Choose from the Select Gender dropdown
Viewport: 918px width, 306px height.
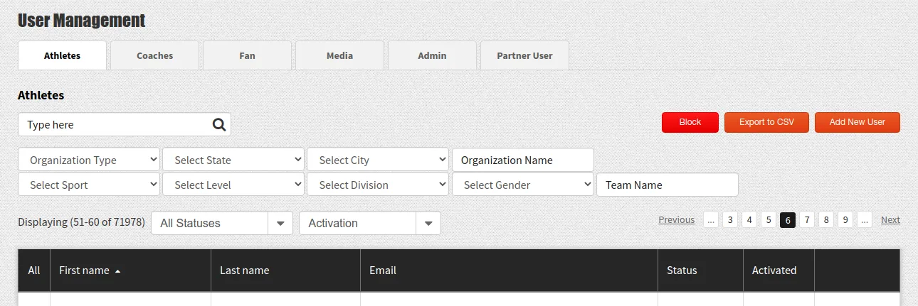pyautogui.click(x=523, y=185)
